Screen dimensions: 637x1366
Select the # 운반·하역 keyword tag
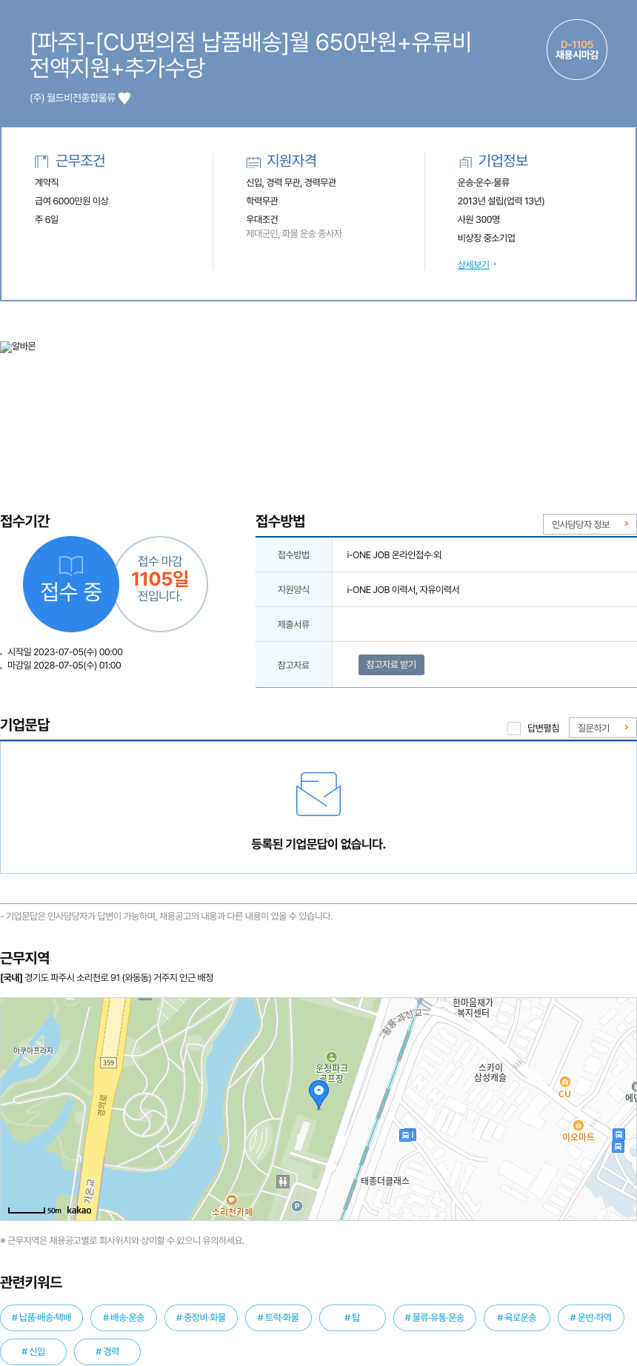pyautogui.click(x=591, y=1318)
